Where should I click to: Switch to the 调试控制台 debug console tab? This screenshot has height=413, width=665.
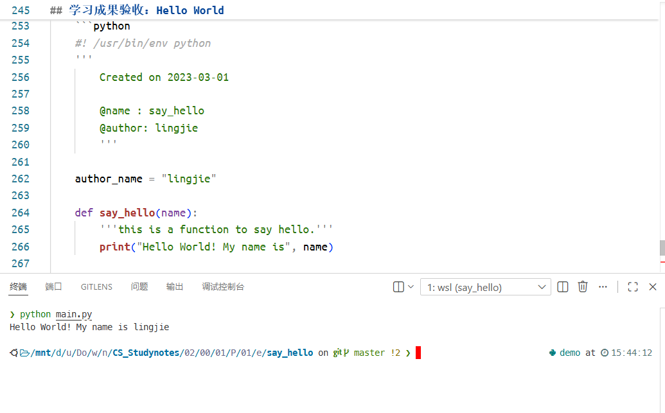(223, 287)
